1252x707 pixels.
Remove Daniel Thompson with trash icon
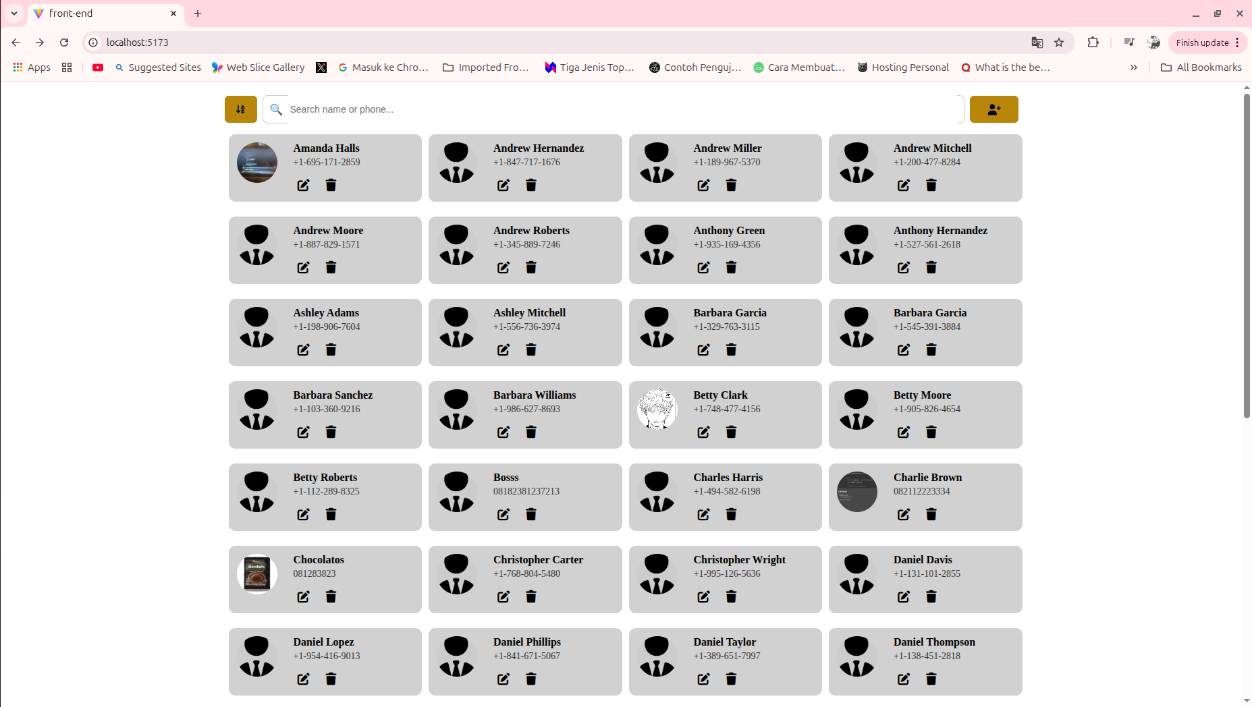coord(931,679)
